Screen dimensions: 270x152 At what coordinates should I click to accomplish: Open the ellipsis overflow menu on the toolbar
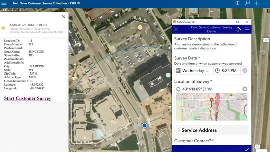point(266,3)
